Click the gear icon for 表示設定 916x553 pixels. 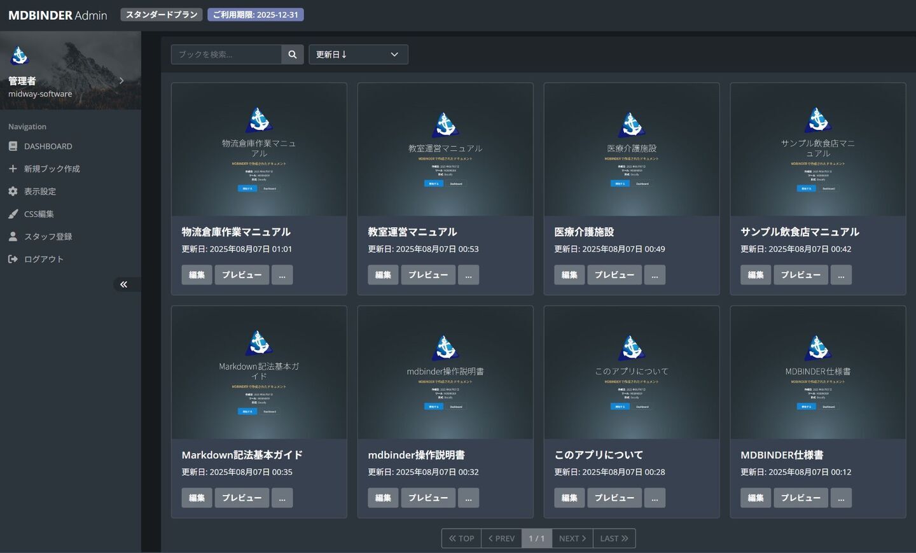click(x=13, y=192)
